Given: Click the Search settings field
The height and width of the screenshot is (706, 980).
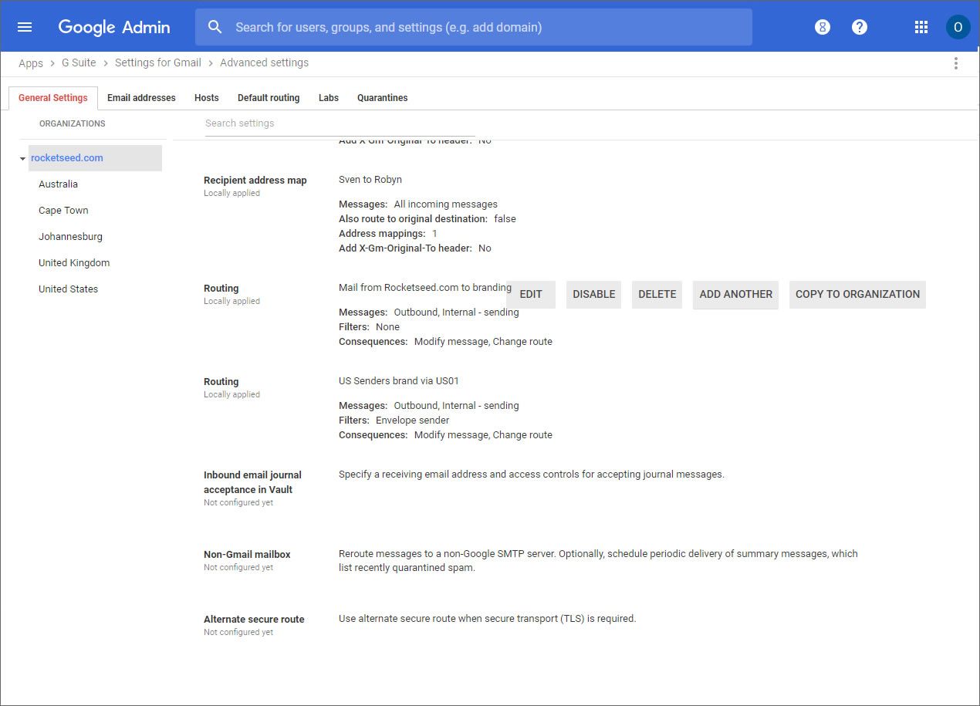Looking at the screenshot, I should [x=340, y=123].
